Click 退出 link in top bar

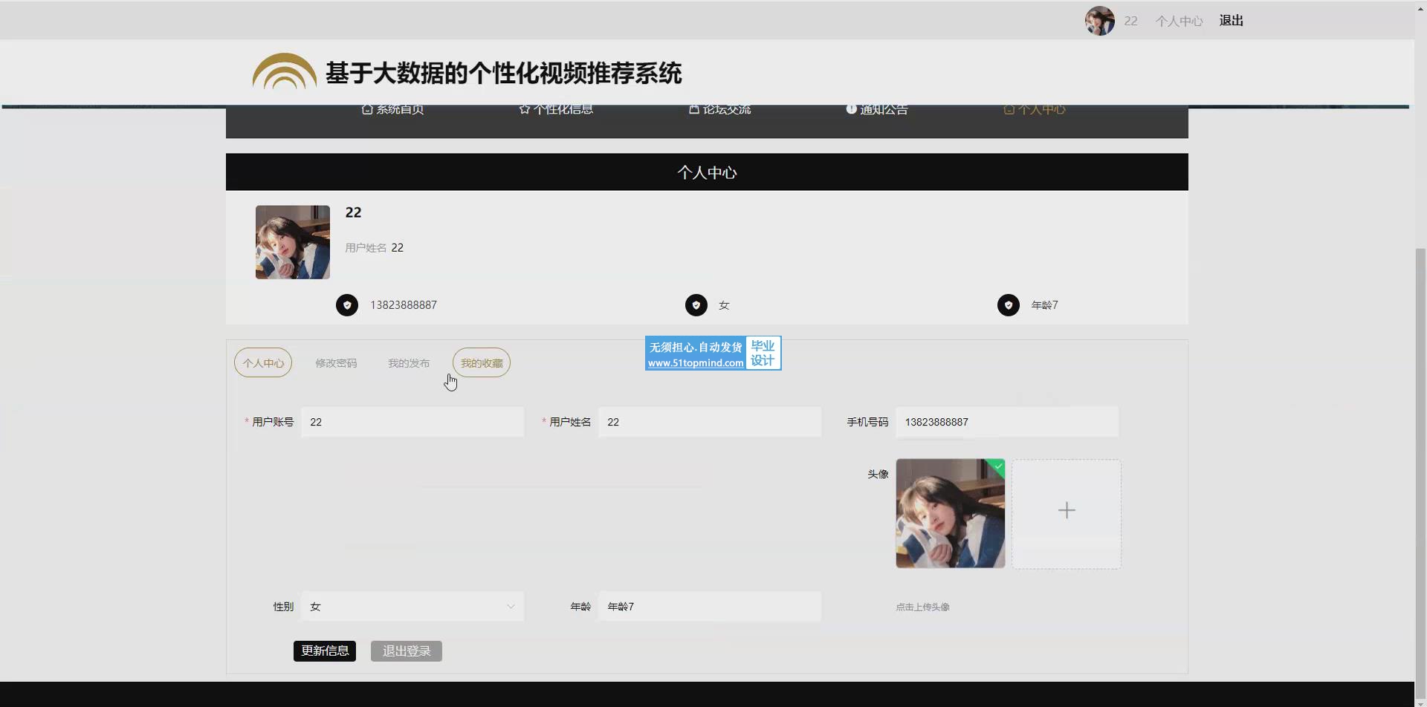1232,21
